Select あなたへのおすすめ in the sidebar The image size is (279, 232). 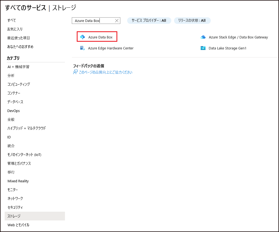(20, 47)
